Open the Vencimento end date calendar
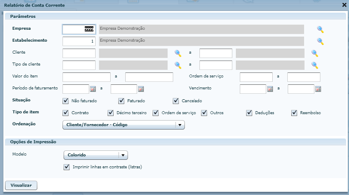349x195 pixels. pyautogui.click(x=318, y=89)
